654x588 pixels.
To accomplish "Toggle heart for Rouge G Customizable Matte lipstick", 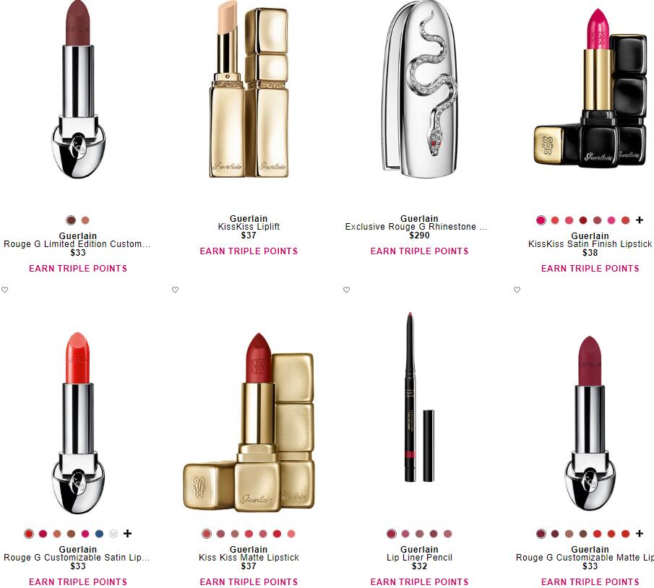I will 517,290.
